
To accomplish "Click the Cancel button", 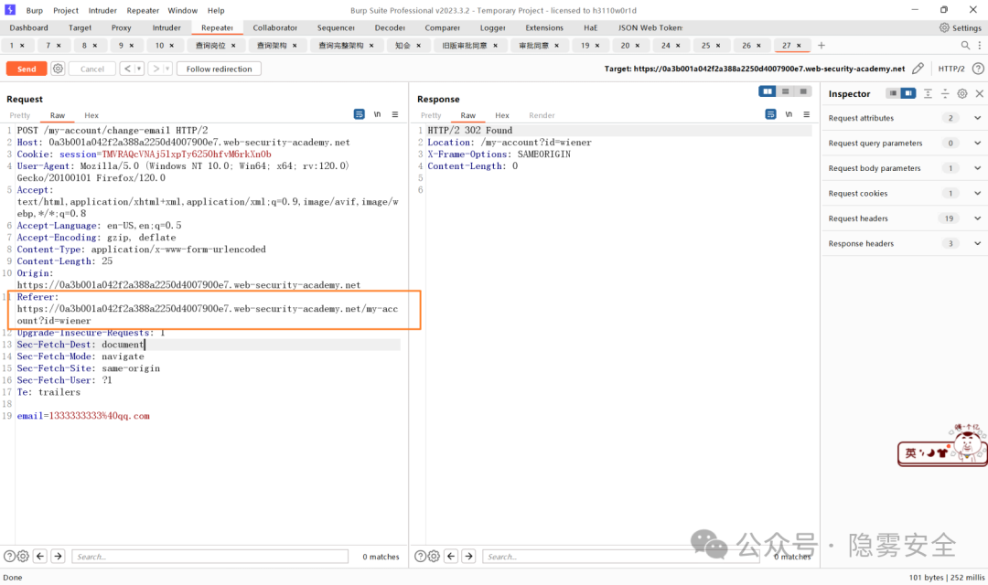I will (x=92, y=69).
